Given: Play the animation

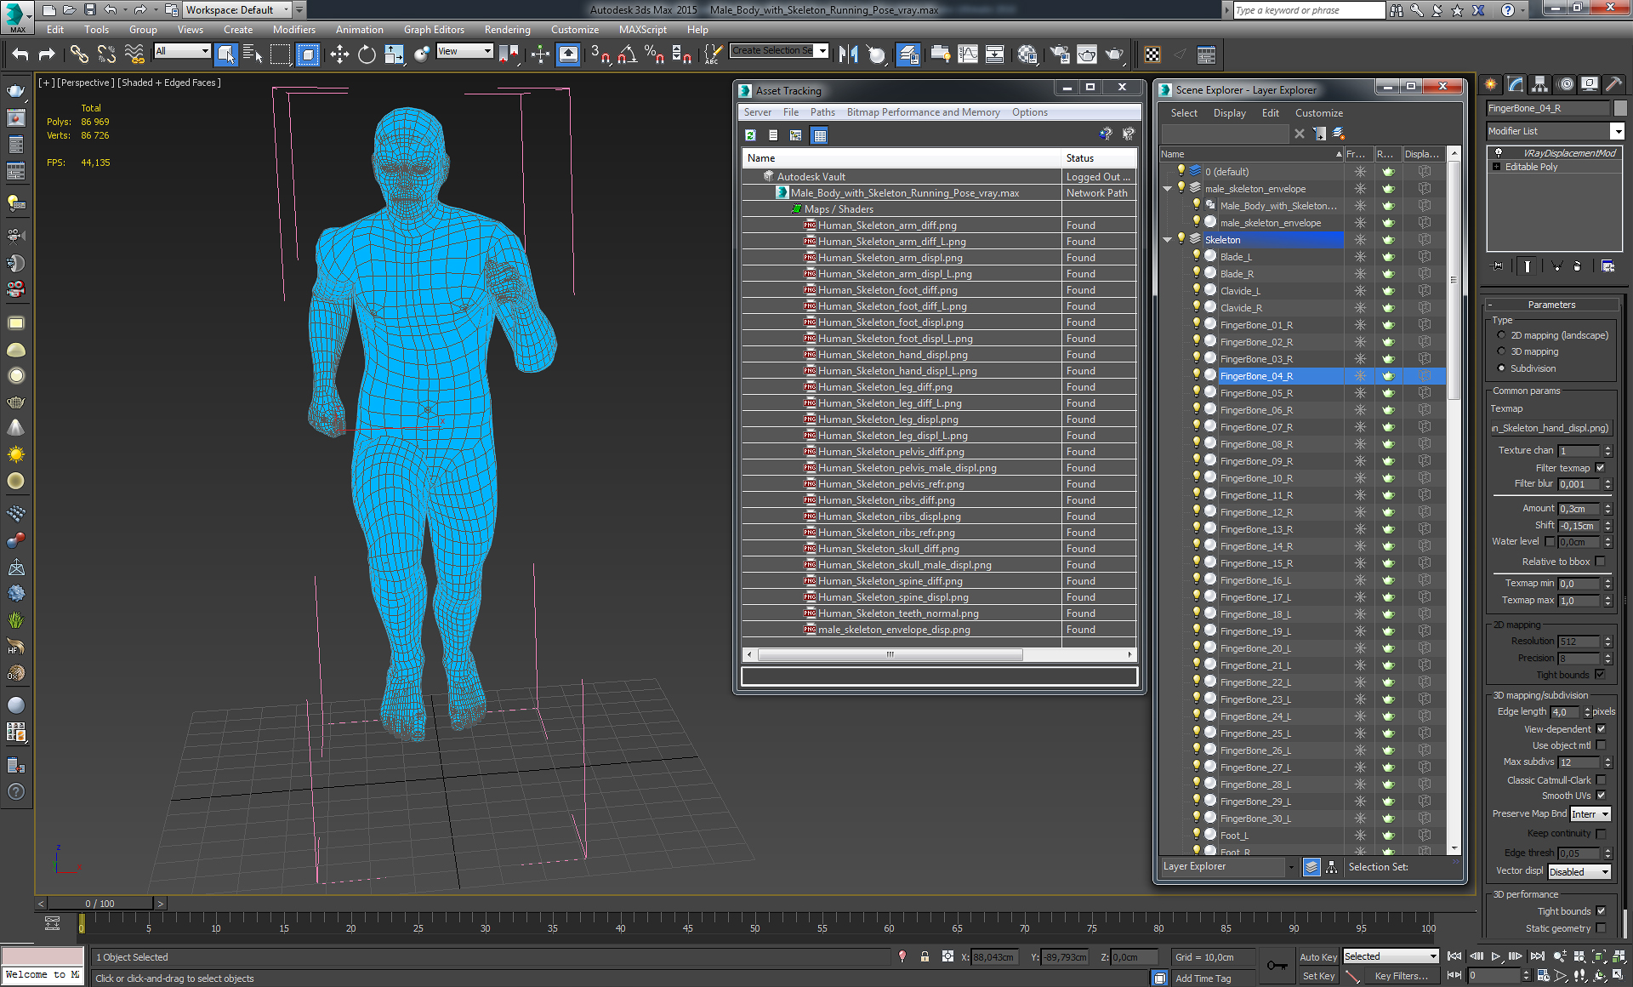Looking at the screenshot, I should 1496,956.
